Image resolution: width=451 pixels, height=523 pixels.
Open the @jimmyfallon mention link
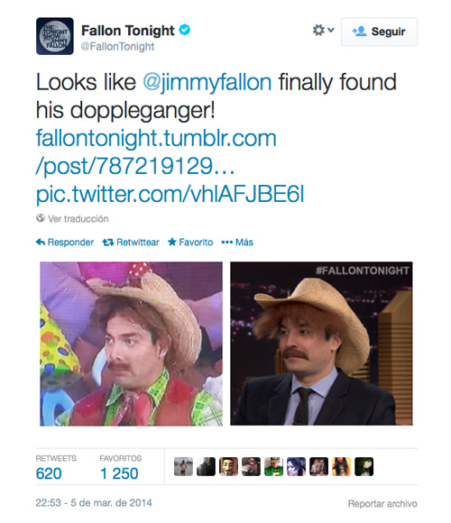coord(207,82)
